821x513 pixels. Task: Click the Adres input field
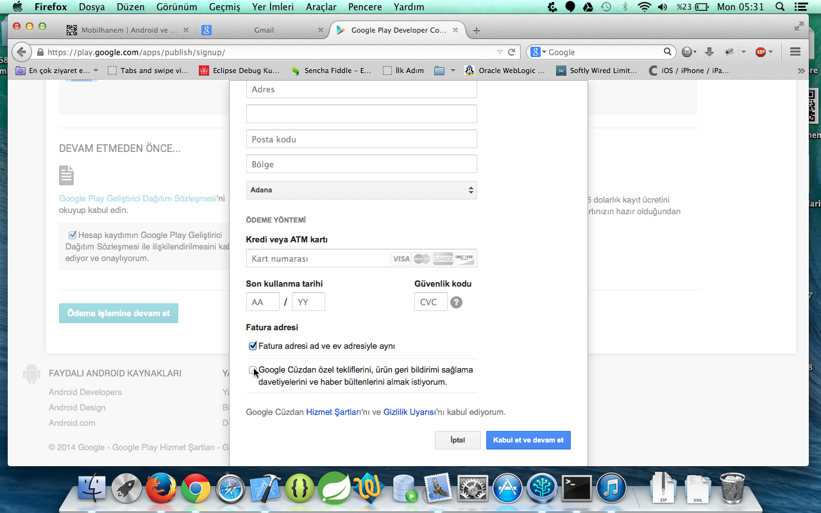point(361,90)
